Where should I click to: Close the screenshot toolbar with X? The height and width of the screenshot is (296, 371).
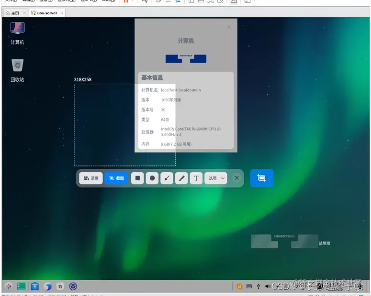pos(236,178)
